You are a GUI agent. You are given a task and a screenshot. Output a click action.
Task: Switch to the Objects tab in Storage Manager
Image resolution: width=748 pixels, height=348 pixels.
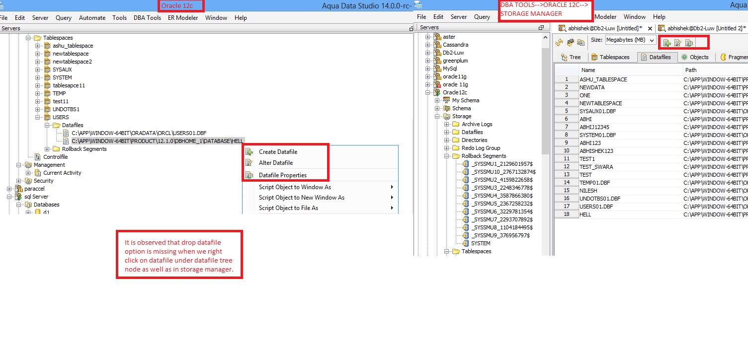[695, 57]
